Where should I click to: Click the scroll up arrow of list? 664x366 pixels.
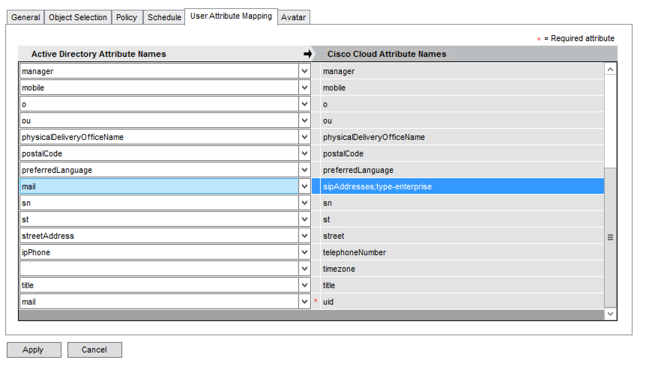[610, 69]
